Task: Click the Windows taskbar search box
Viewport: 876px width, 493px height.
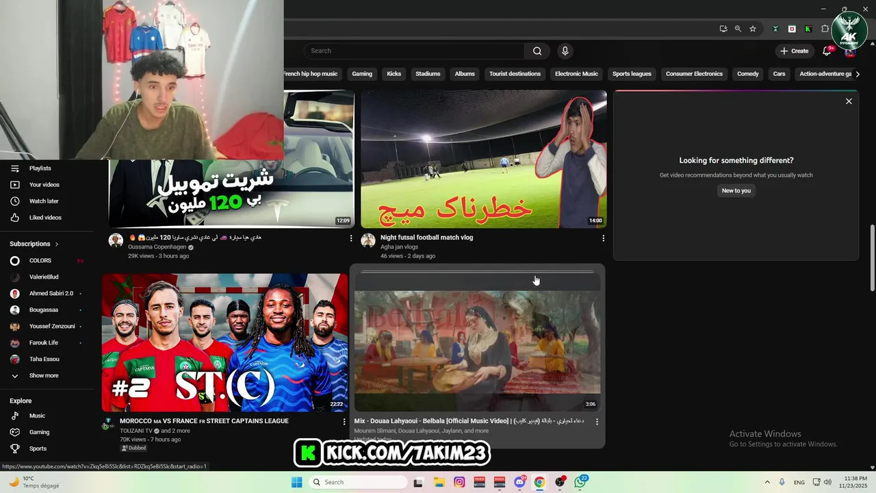Action: [358, 482]
